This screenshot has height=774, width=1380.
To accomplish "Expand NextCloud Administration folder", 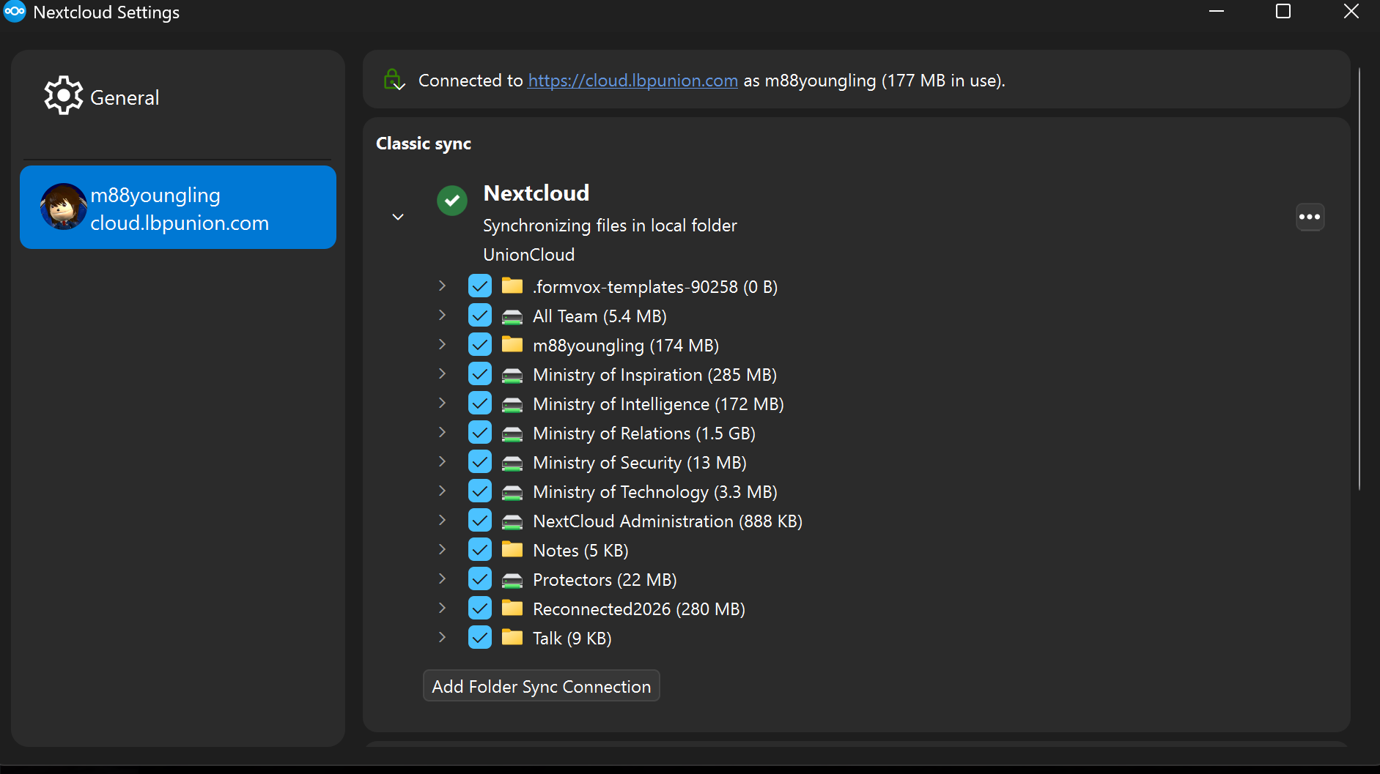I will point(442,520).
